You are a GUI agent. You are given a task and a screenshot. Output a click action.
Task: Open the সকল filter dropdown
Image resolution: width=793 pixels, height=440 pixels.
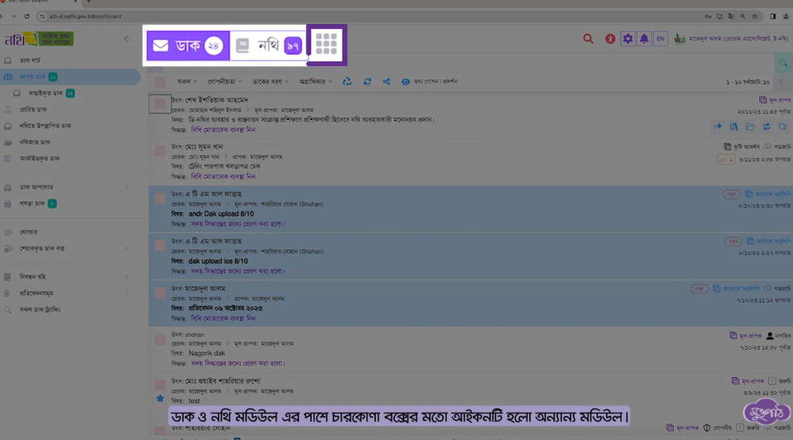(187, 82)
